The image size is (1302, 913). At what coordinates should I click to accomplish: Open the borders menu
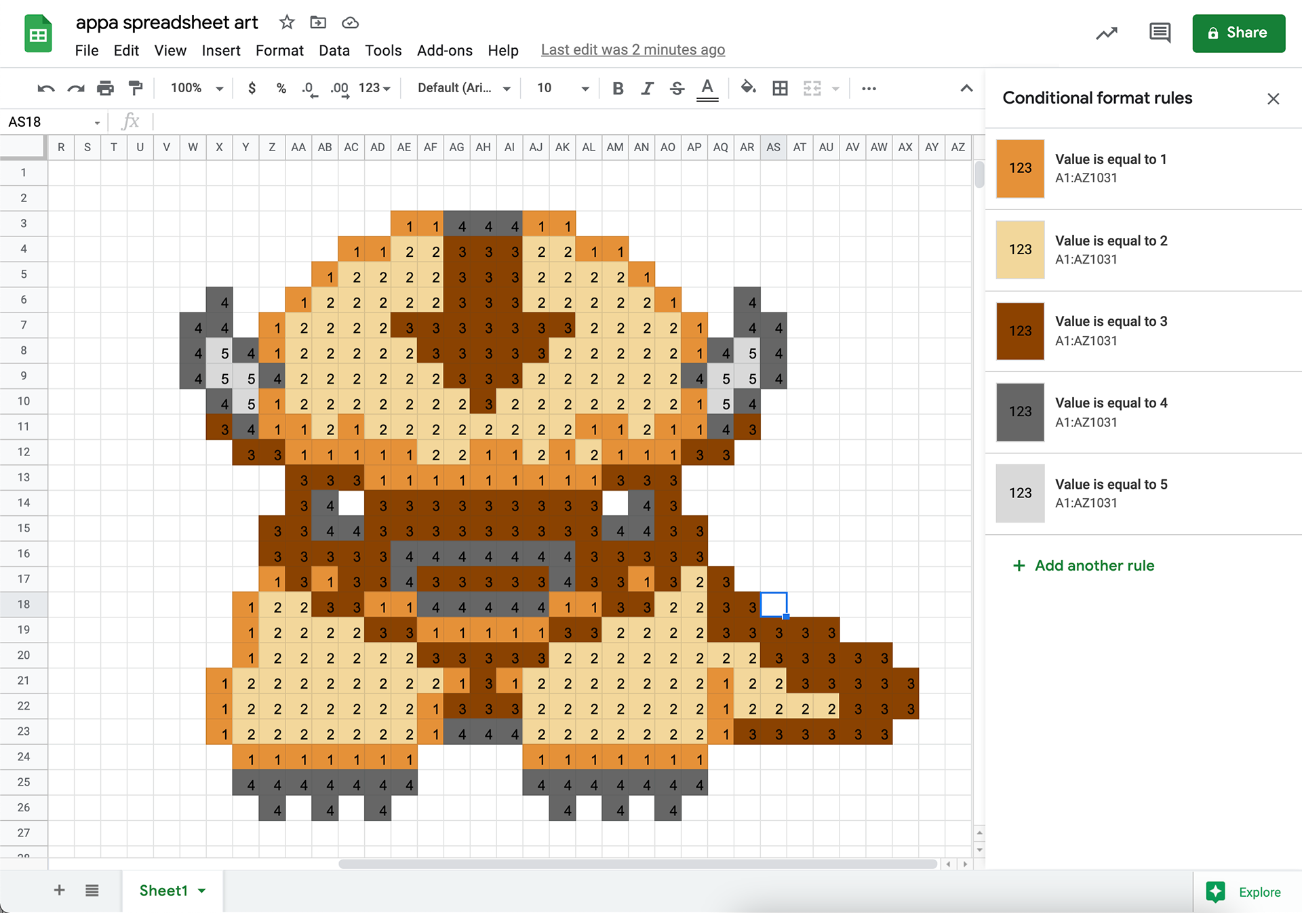780,88
